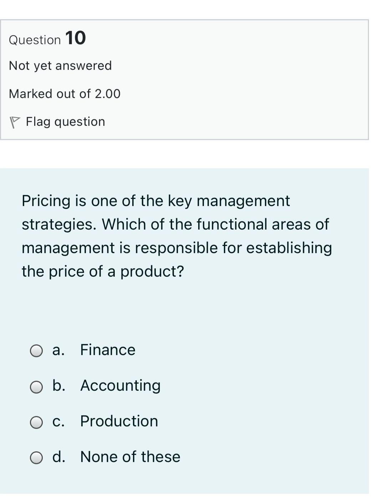Click the question text about pricing
This screenshot has width=385, height=502.
(x=176, y=235)
